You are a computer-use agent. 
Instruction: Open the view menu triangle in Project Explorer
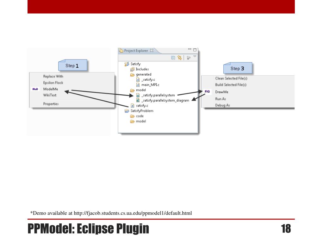pyautogui.click(x=195, y=56)
